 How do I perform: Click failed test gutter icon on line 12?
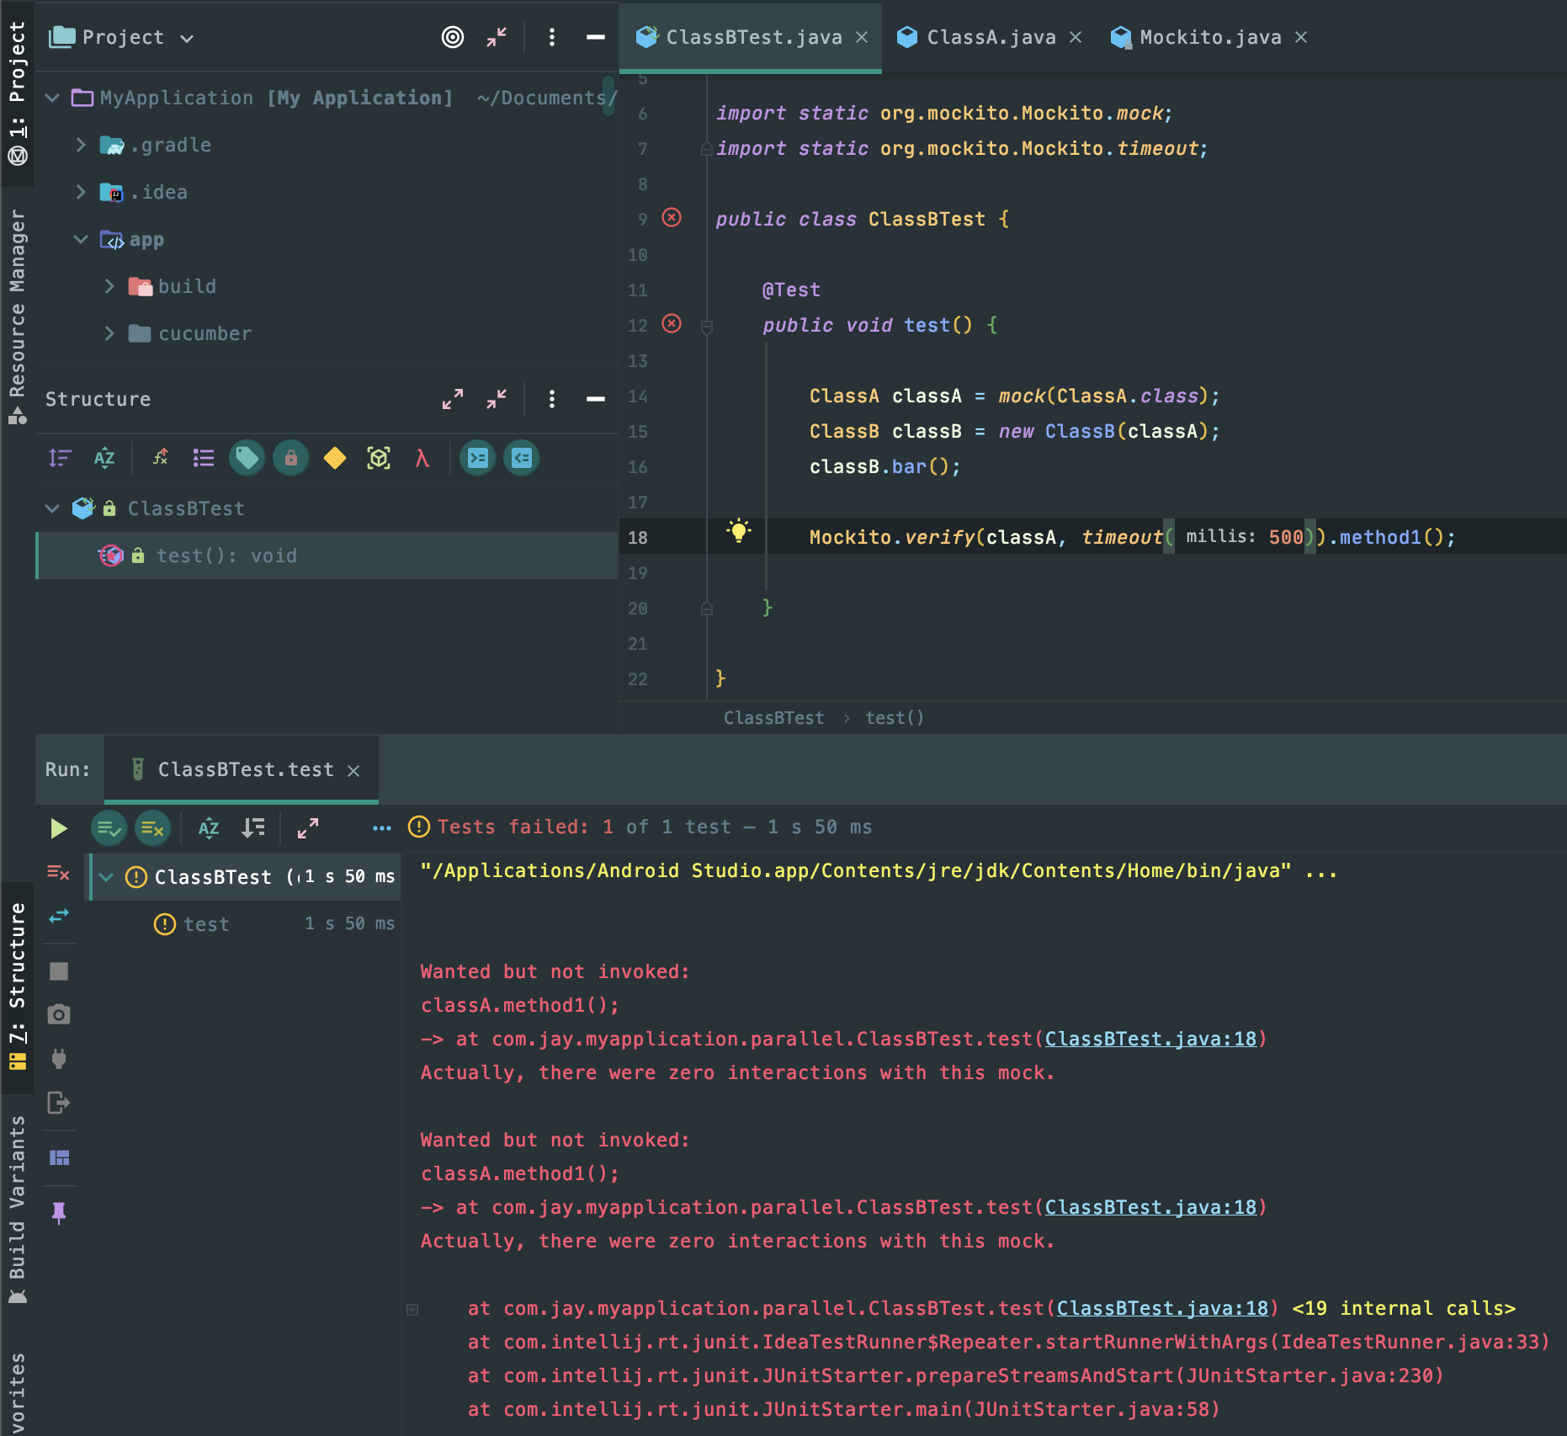tap(672, 324)
